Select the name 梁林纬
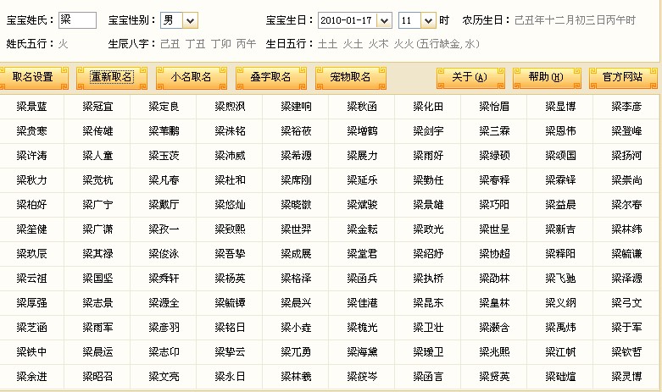 627,229
